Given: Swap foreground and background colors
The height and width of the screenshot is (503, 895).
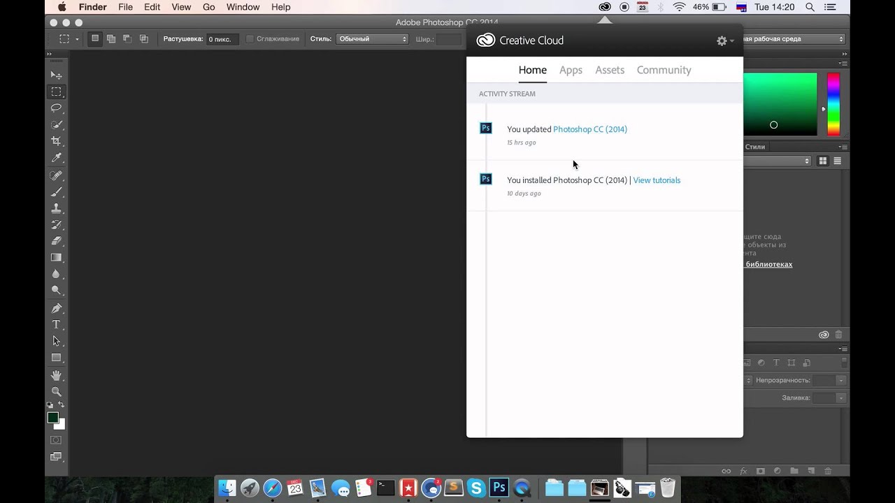Looking at the screenshot, I should [62, 404].
